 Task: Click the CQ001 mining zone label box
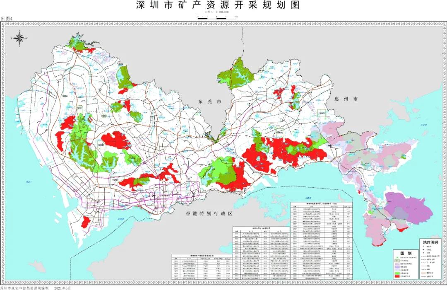coord(79,108)
